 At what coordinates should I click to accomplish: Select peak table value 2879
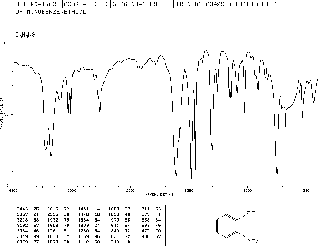[22, 242]
